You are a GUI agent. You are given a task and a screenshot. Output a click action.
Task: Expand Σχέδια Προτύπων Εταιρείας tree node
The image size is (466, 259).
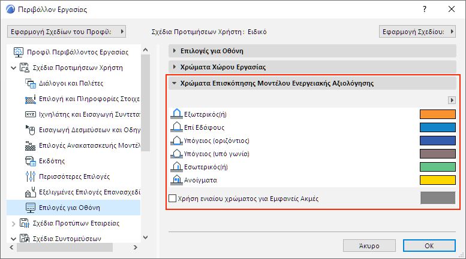coord(14,223)
